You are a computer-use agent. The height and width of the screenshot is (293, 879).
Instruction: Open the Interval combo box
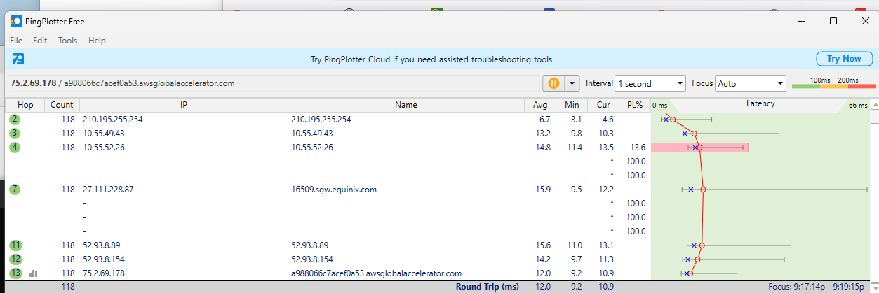click(650, 83)
